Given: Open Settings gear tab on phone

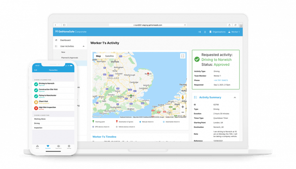Looking at the screenshot, I should pos(69,147).
